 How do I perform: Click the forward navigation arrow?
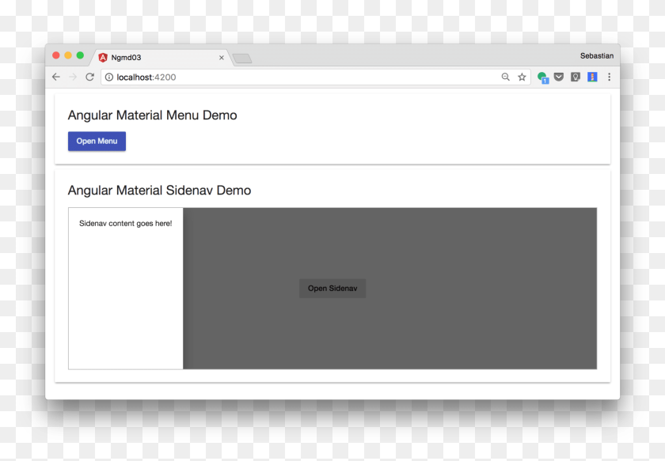73,77
